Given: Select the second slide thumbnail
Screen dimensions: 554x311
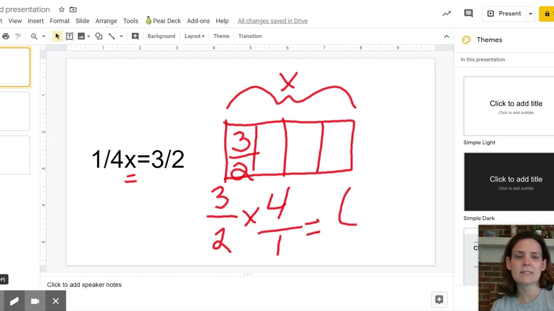Looking at the screenshot, I should click(15, 111).
